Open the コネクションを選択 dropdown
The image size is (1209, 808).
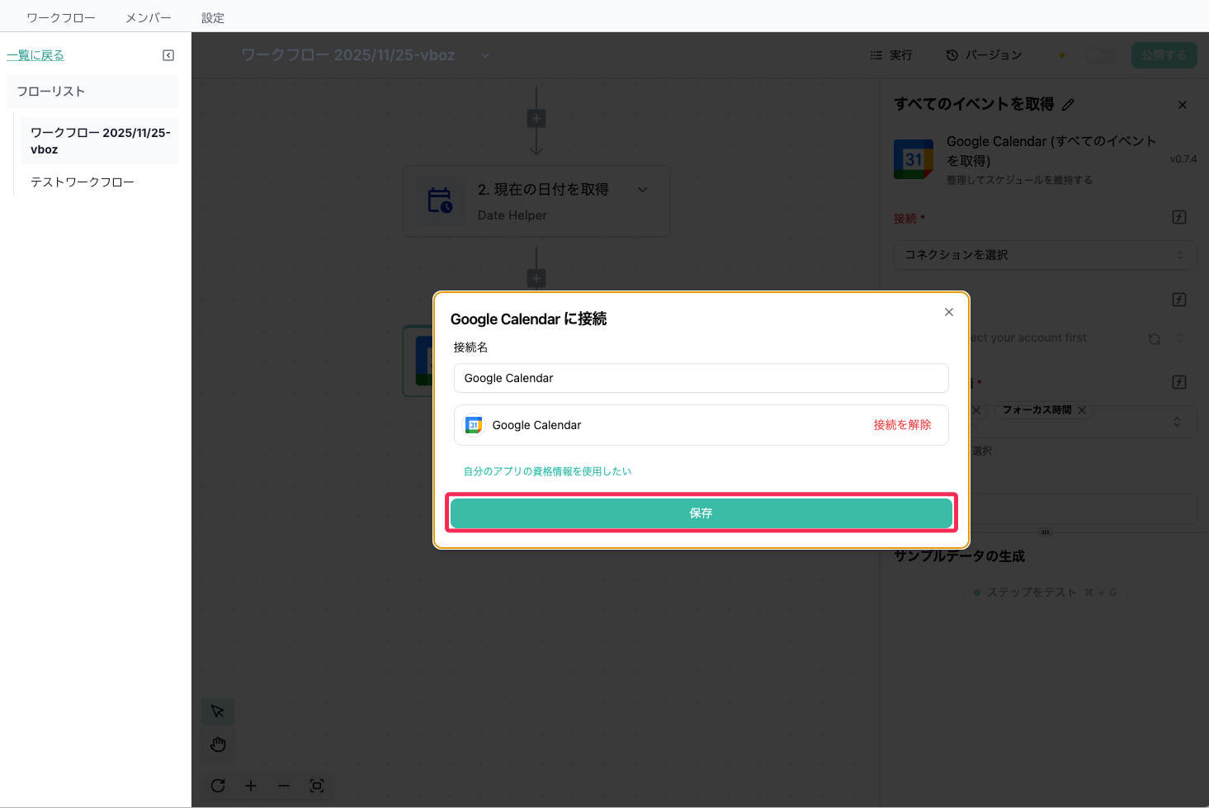[x=1045, y=255]
